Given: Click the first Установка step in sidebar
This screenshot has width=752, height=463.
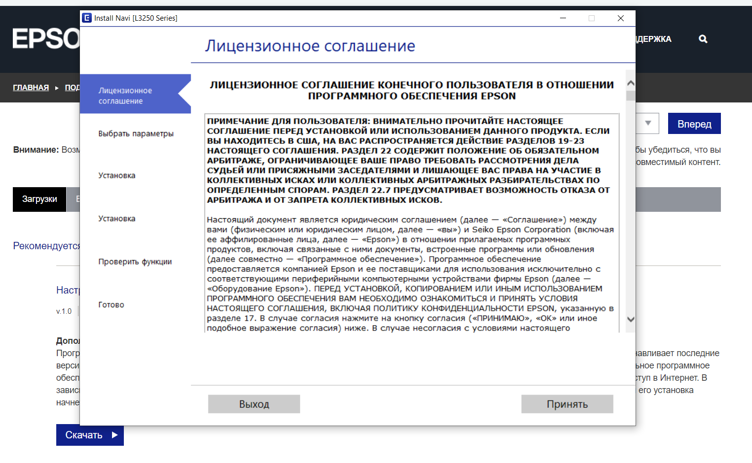Looking at the screenshot, I should pos(116,175).
